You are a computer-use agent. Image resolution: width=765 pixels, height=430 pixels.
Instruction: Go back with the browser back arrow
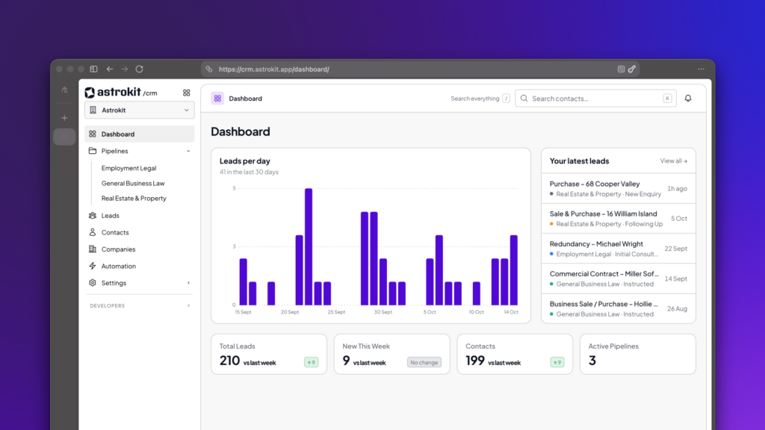[x=110, y=69]
